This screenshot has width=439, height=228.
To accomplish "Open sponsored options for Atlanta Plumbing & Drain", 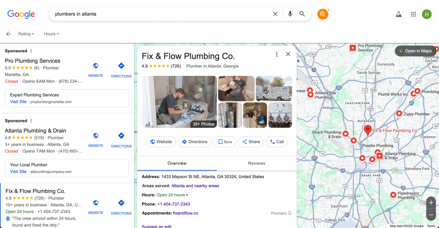I will 31,121.
